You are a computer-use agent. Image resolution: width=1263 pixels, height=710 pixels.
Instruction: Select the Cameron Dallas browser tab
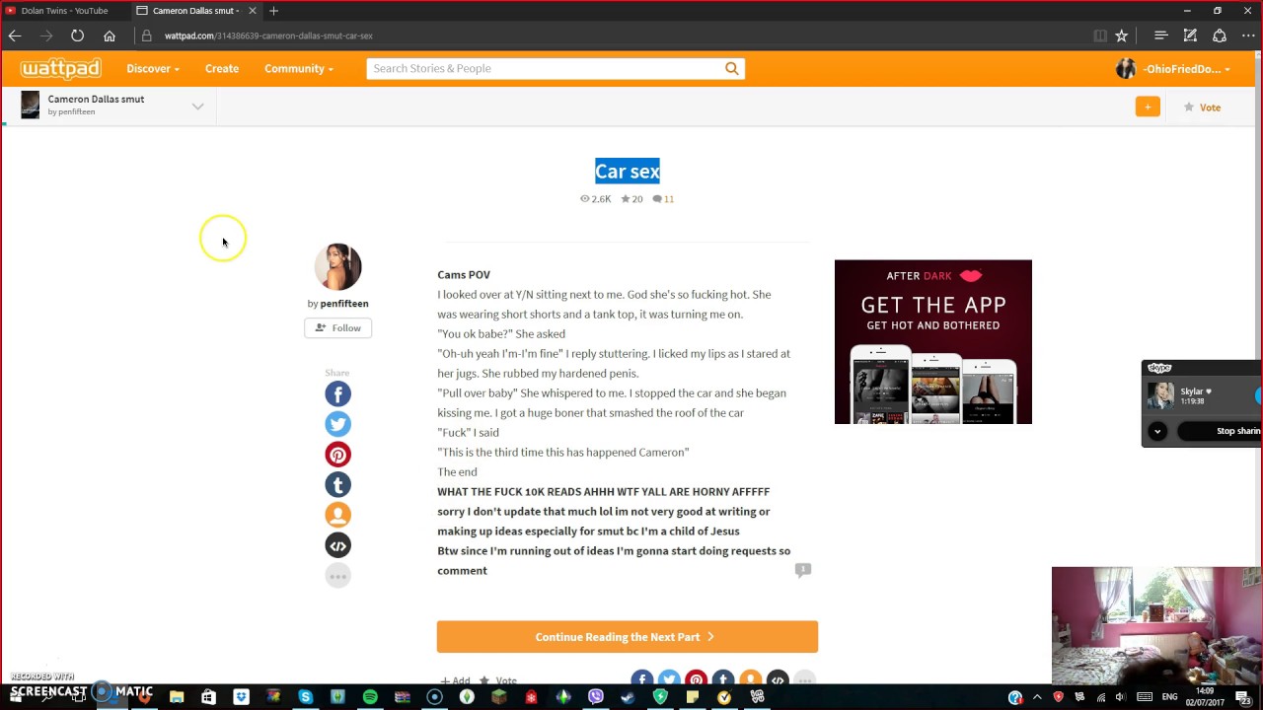point(194,11)
